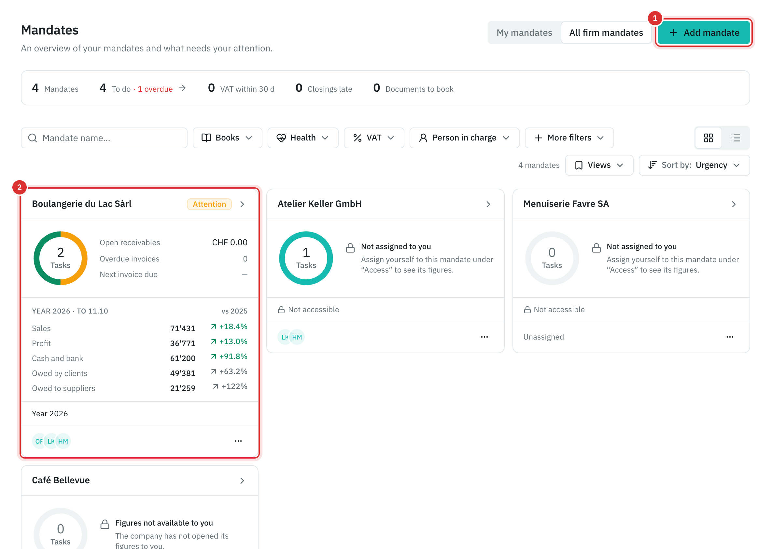Viewport: 771px width, 549px height.
Task: Expand the More filters menu
Action: coord(569,138)
